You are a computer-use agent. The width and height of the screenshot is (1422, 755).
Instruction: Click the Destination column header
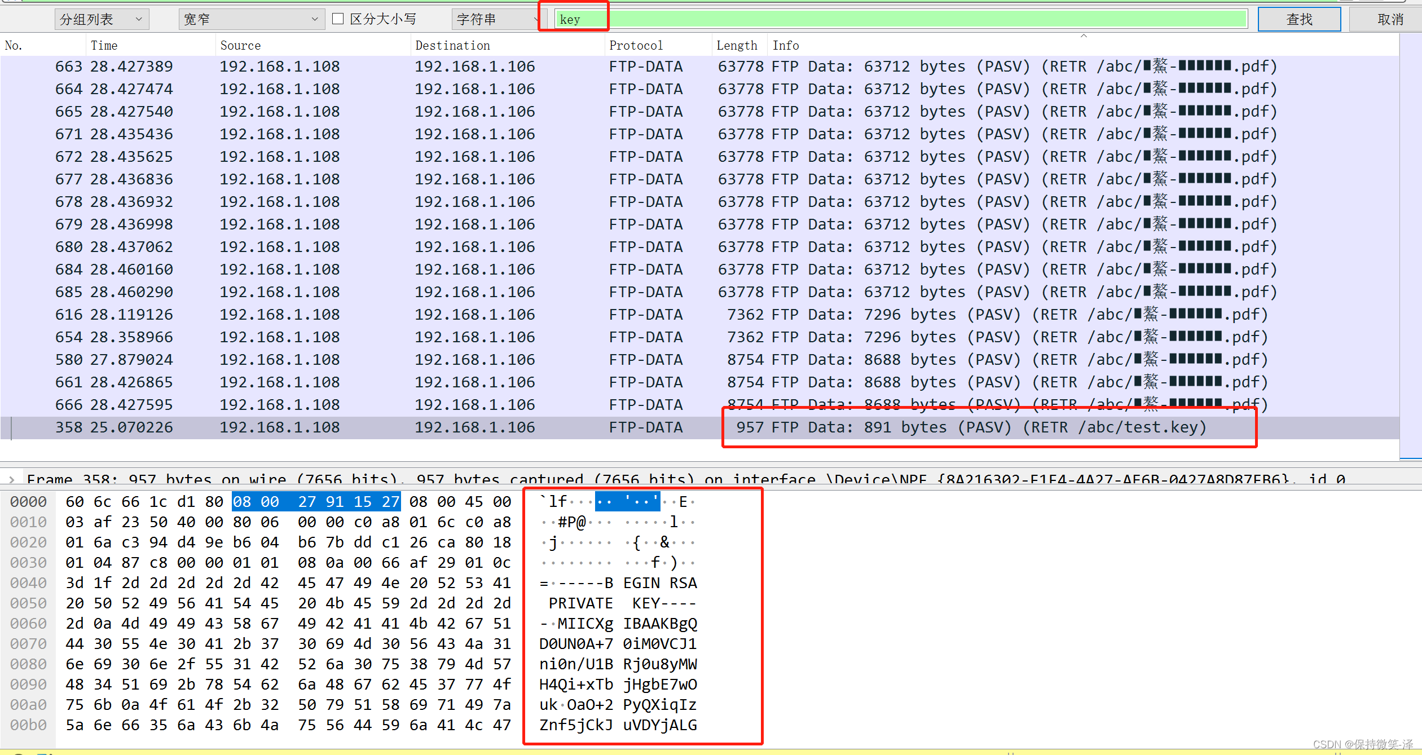pos(452,45)
